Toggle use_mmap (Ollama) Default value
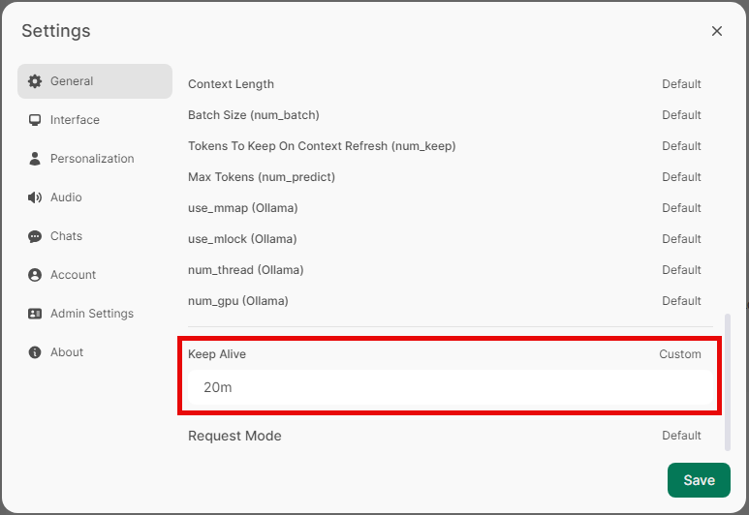The width and height of the screenshot is (749, 515). pos(681,208)
